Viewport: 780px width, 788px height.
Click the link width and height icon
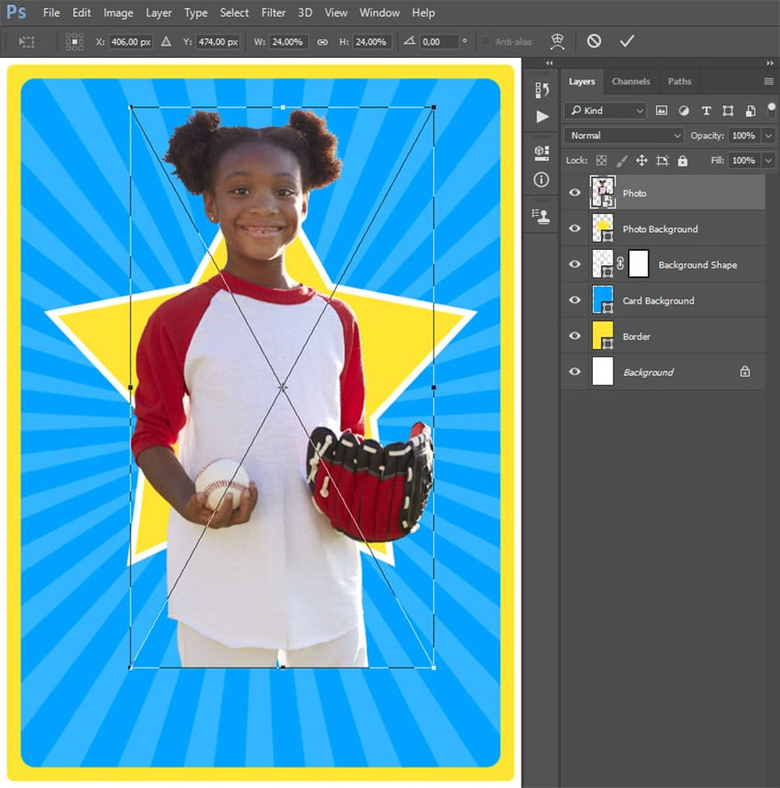(x=323, y=42)
